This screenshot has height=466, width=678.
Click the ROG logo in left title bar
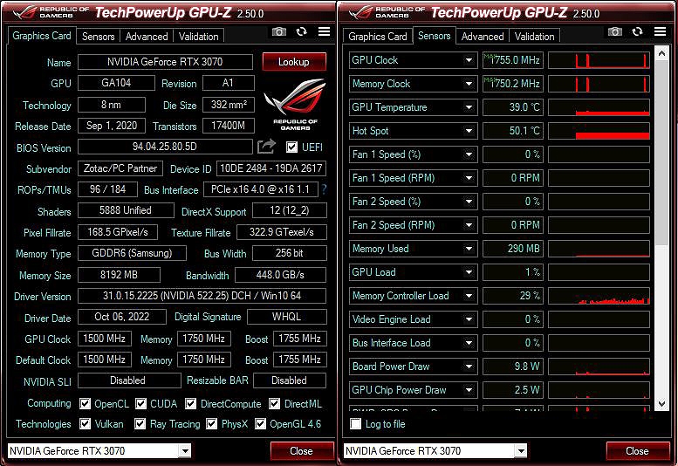26,12
